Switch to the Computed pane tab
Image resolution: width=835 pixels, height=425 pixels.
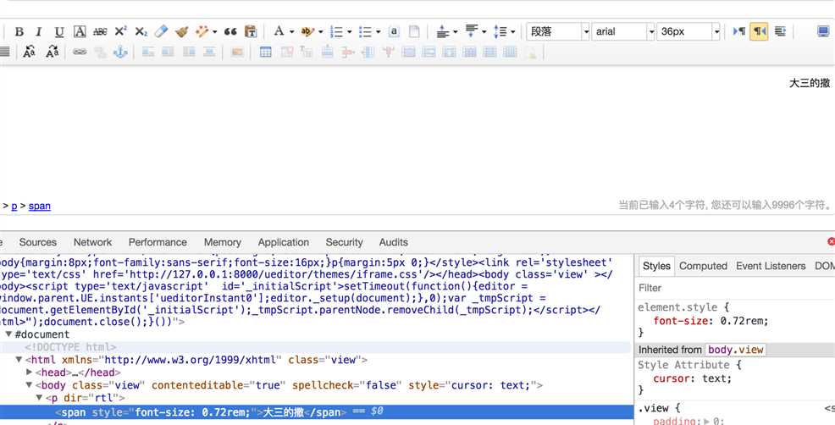[x=703, y=267]
